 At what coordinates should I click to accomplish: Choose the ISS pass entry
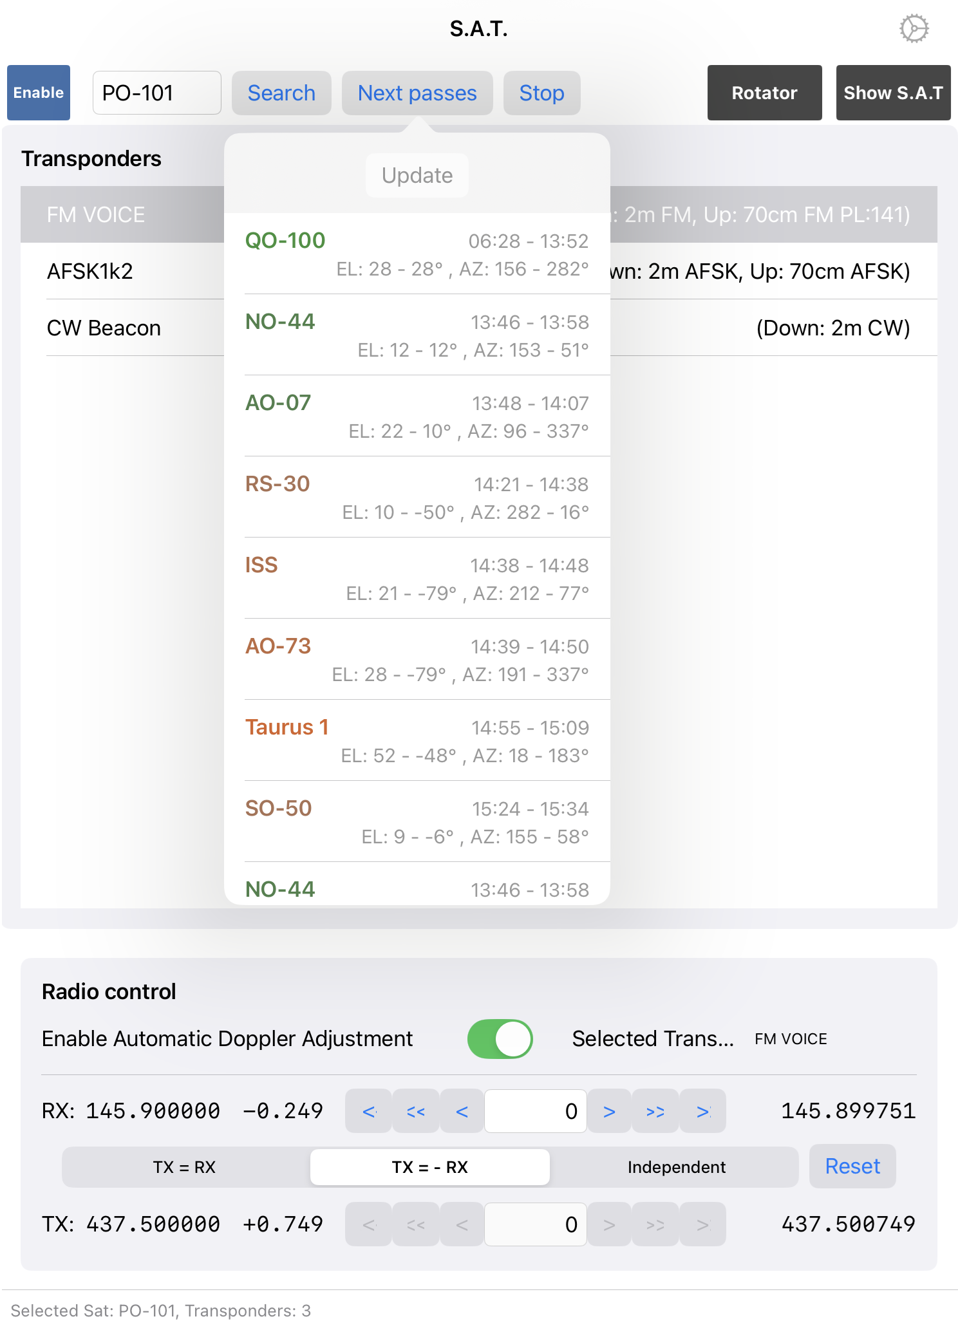(417, 579)
